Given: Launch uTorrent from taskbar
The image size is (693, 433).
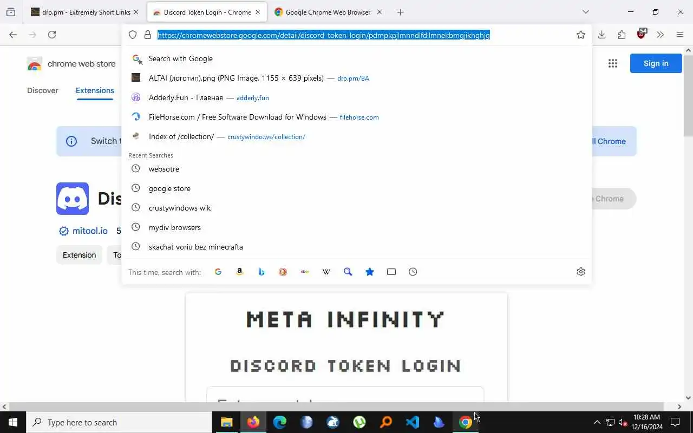Looking at the screenshot, I should coord(359,422).
